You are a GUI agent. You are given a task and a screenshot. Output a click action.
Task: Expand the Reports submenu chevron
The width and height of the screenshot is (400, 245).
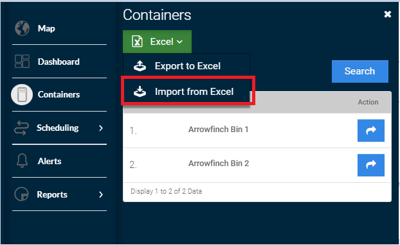(101, 194)
